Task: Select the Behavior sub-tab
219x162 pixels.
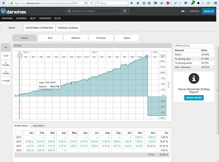Action: pyautogui.click(x=76, y=38)
